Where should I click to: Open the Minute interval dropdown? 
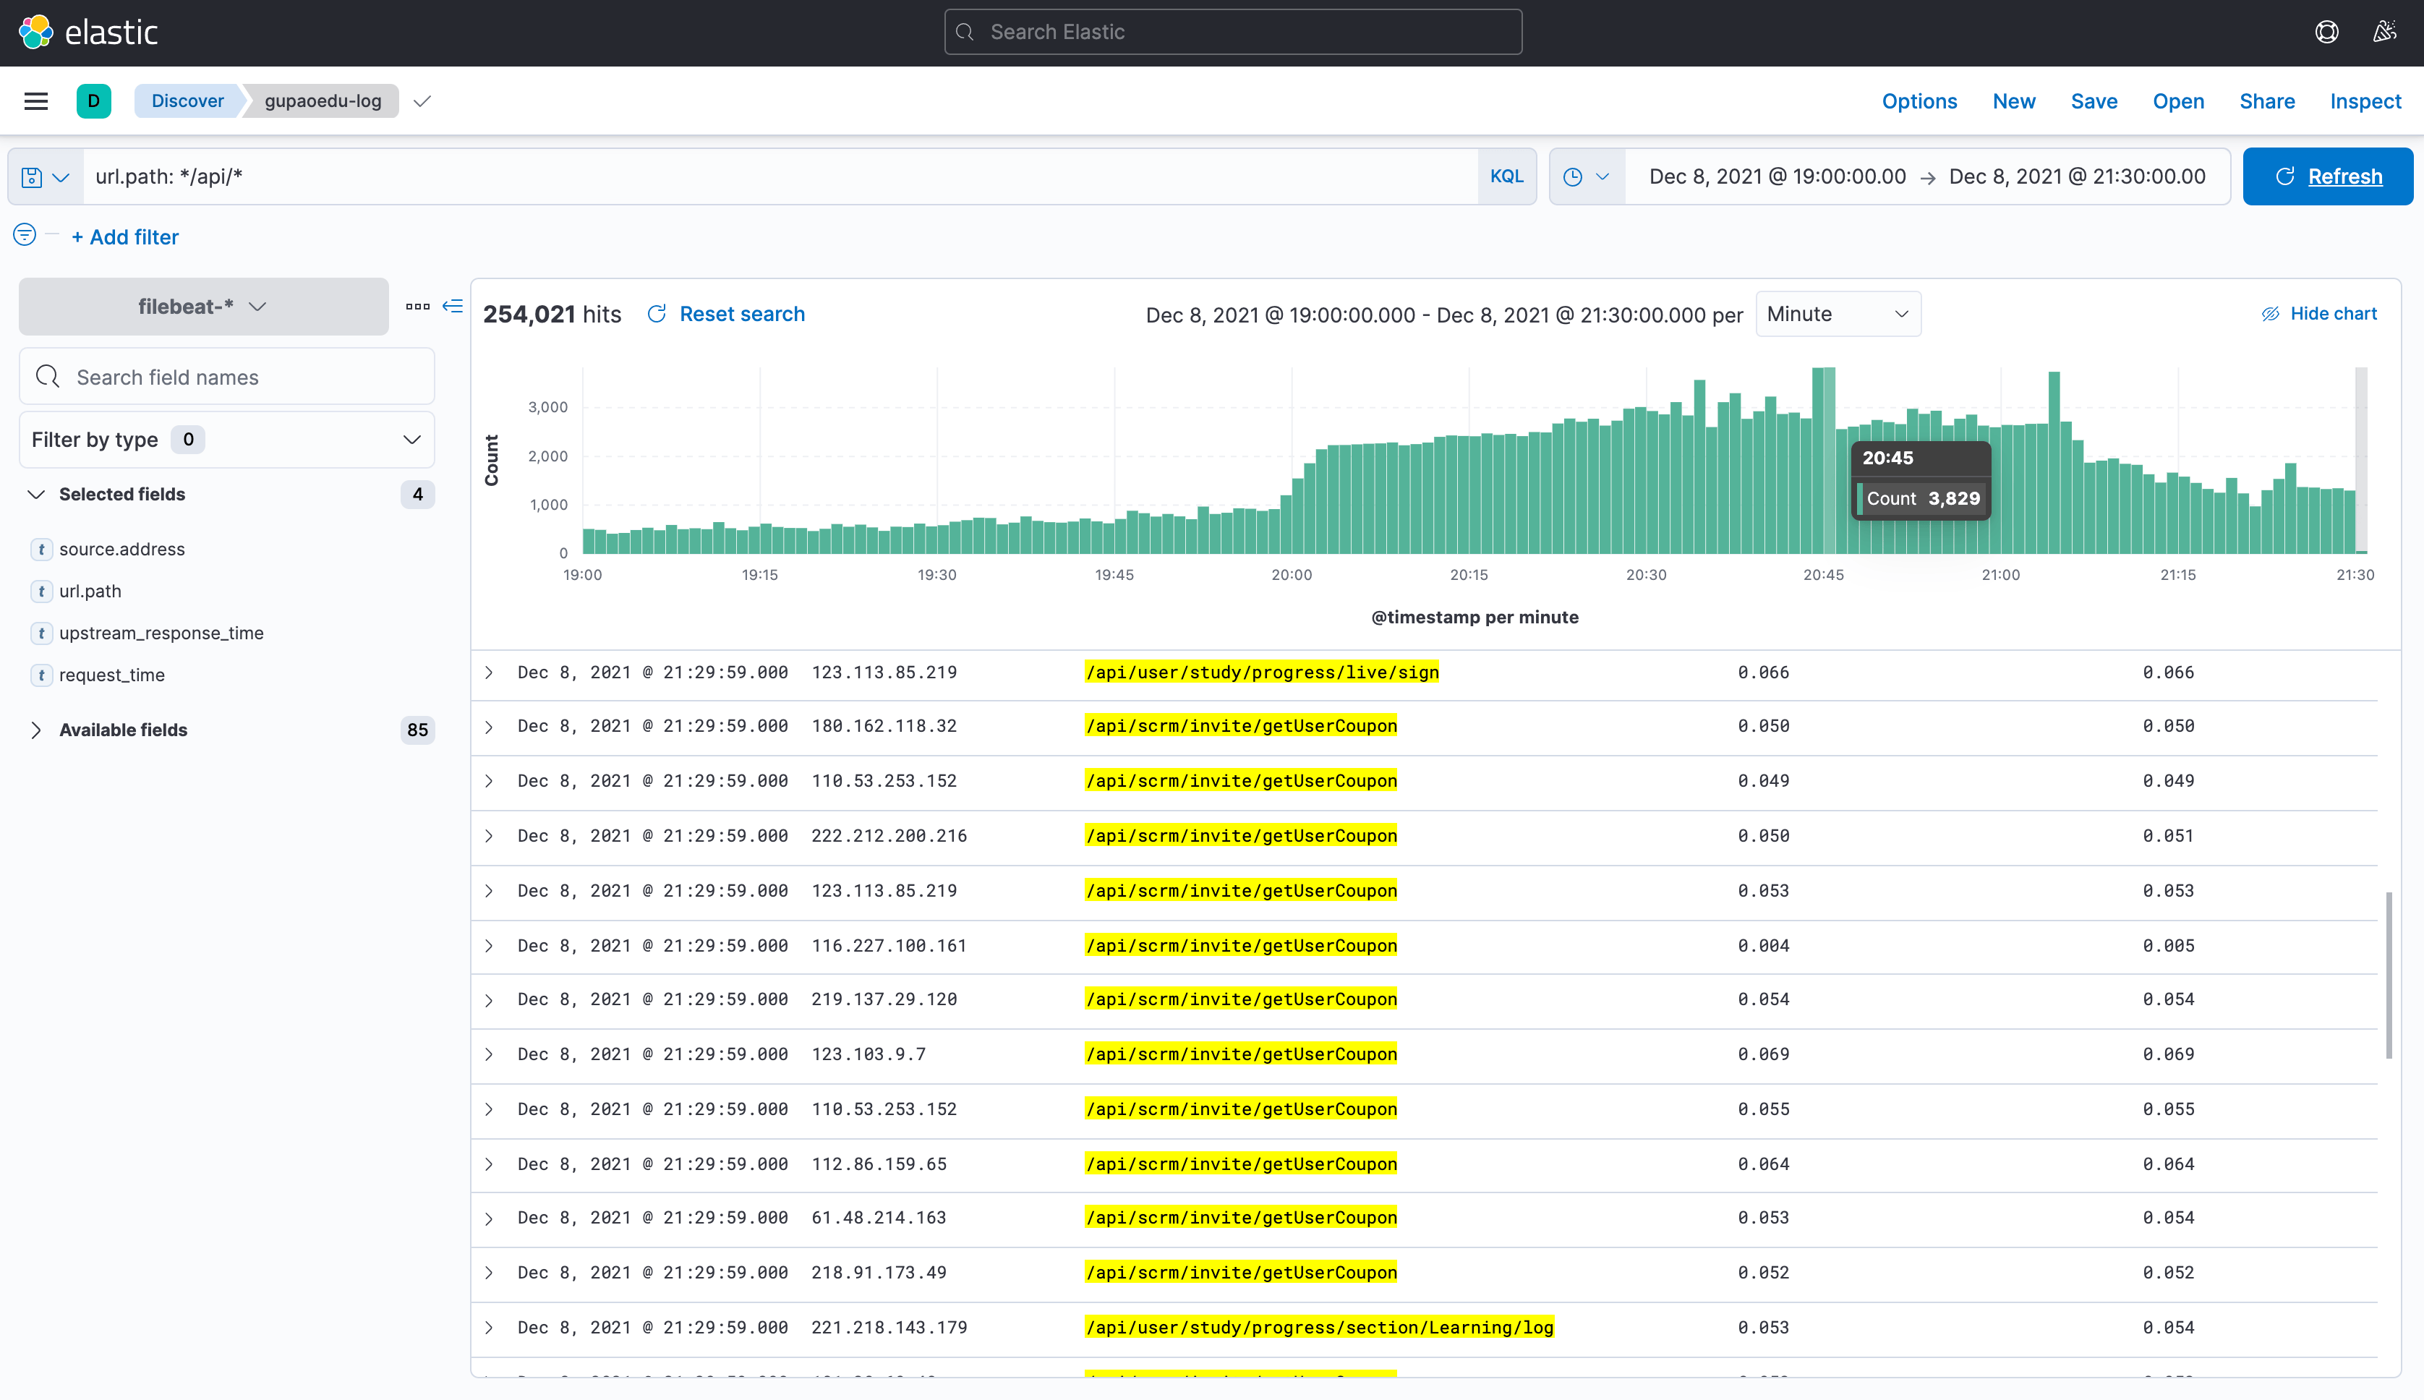click(1838, 315)
